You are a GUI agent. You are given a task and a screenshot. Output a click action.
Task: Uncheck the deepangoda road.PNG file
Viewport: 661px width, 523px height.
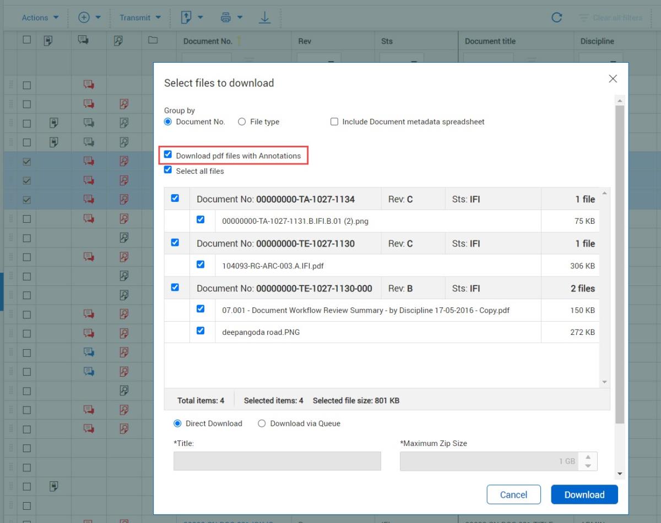[201, 331]
